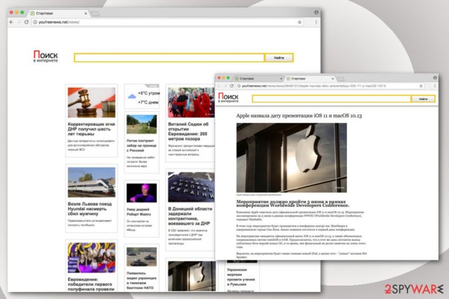
Task: Open new tab in the front window
Action: click(340, 78)
